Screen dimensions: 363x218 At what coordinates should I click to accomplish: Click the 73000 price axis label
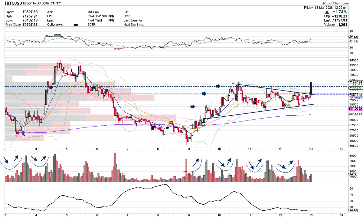[x=354, y=70]
